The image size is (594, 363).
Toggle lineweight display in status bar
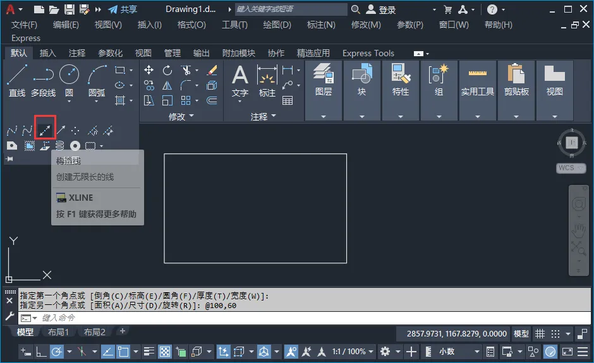[x=149, y=352]
